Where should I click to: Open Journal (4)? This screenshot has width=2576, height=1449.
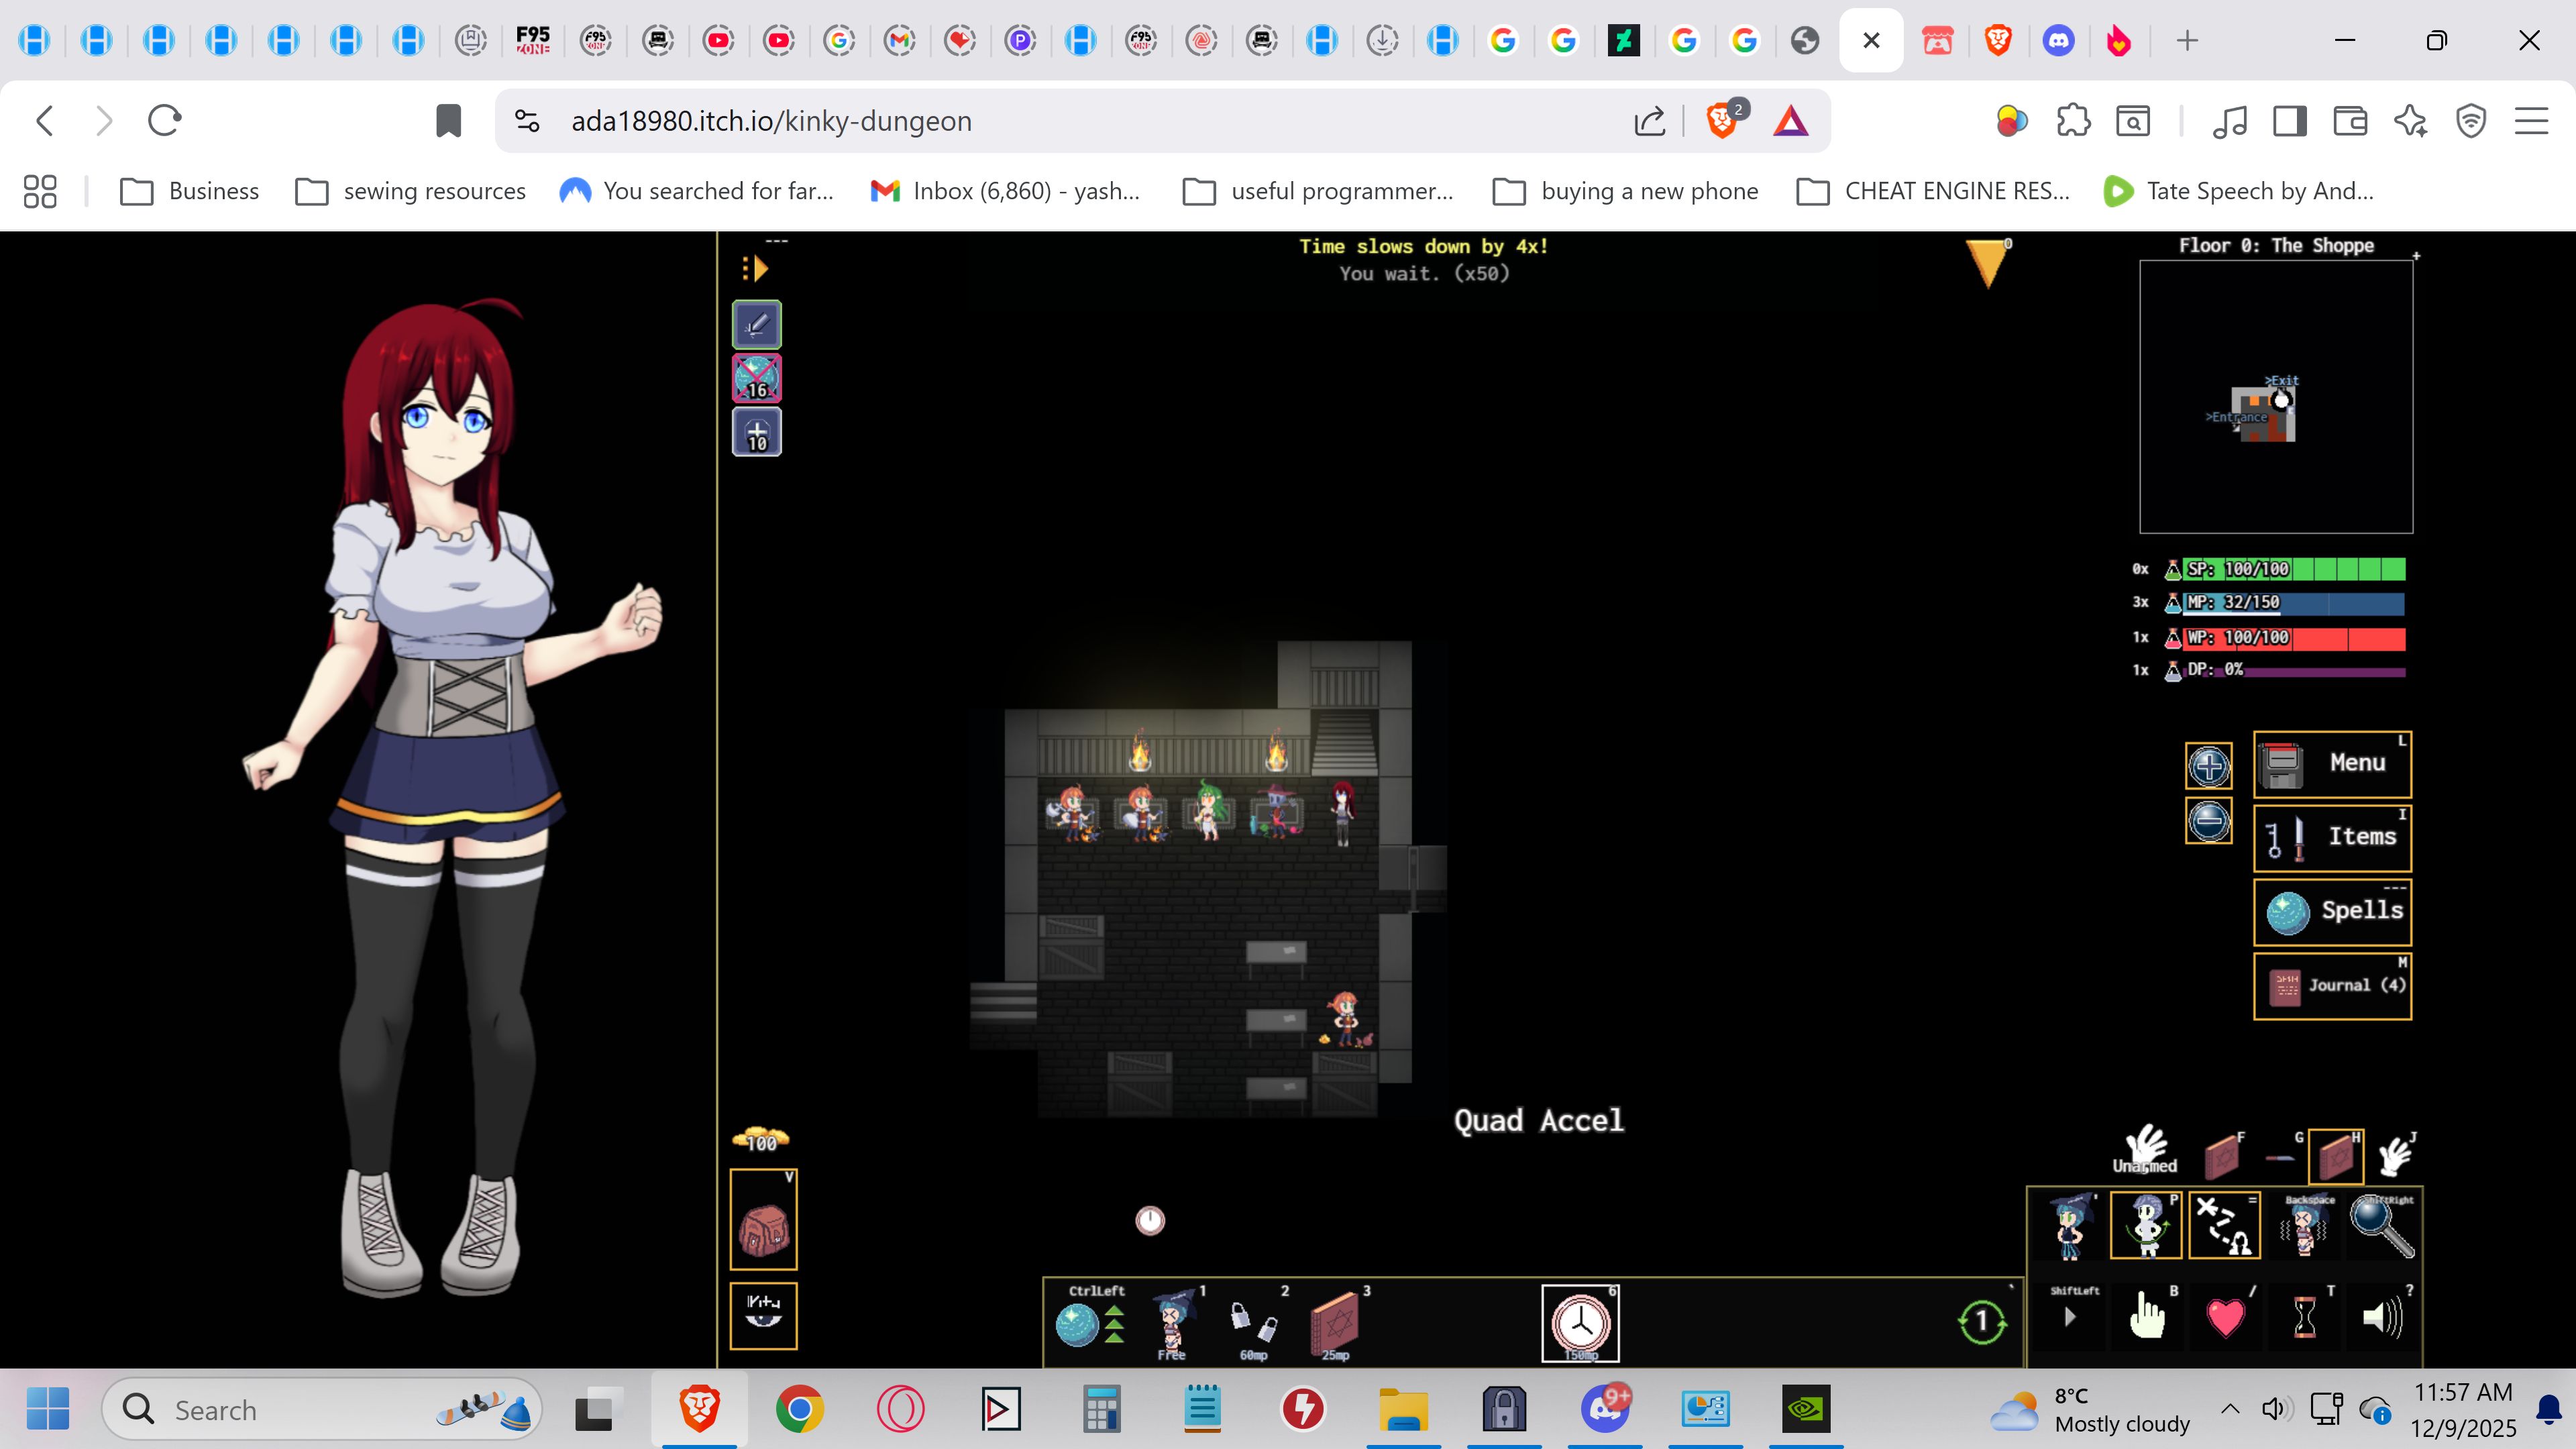tap(2332, 985)
